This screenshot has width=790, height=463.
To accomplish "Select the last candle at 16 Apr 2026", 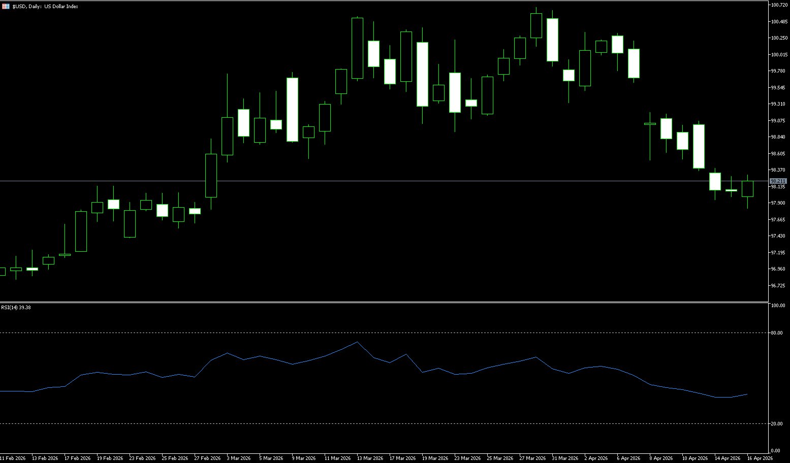I will (x=747, y=189).
